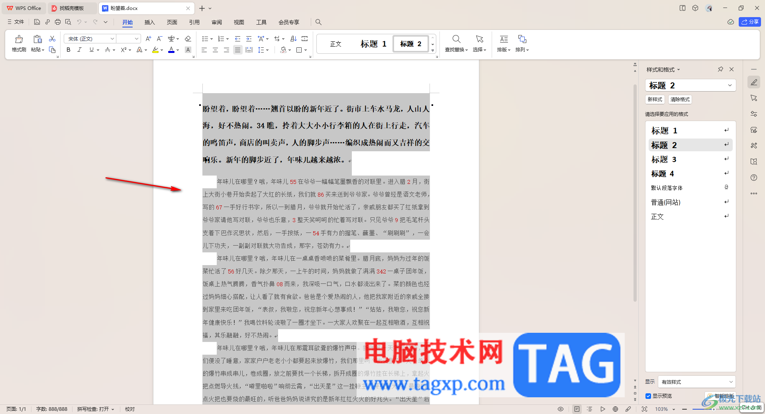The image size is (765, 414).
Task: Click the Save icon in quick toolbar
Action: [37, 22]
